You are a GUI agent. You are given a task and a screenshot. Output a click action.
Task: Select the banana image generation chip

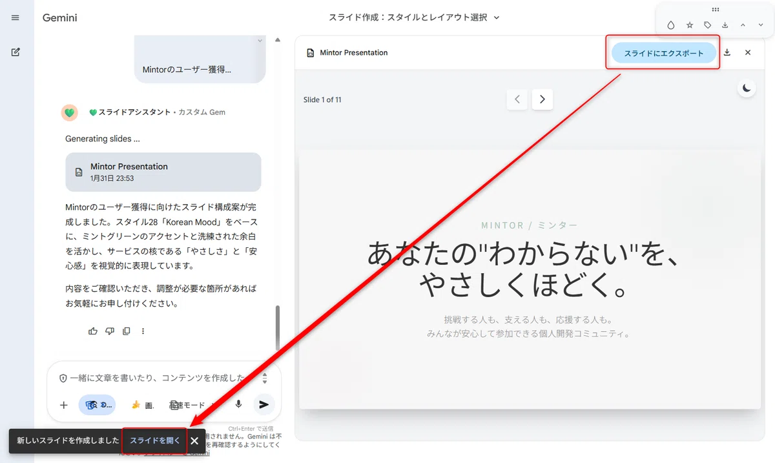[143, 405]
